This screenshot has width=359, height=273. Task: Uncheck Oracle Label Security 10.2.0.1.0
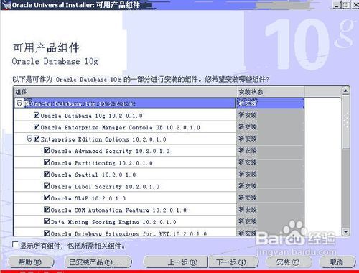pyautogui.click(x=47, y=186)
